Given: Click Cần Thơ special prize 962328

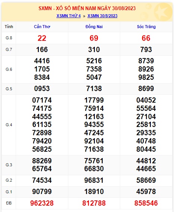Looking at the screenshot, I should [x=42, y=203].
